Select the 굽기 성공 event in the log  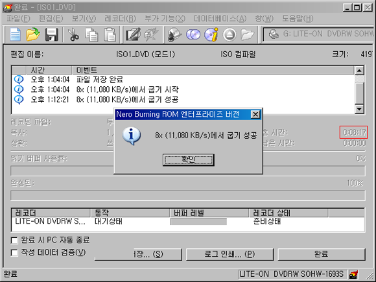127,100
